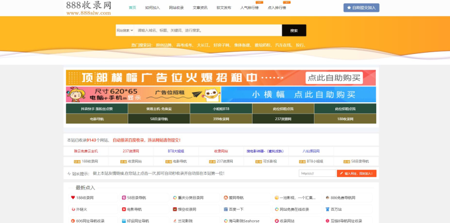Click the red play icon of 电影导航 in 最新点入
The width and height of the screenshot is (450, 223).
point(124,210)
